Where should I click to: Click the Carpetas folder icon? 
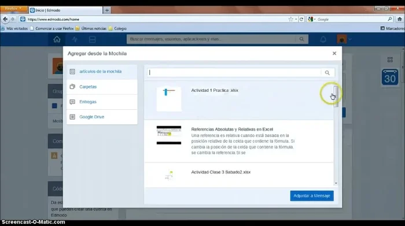pyautogui.click(x=72, y=87)
